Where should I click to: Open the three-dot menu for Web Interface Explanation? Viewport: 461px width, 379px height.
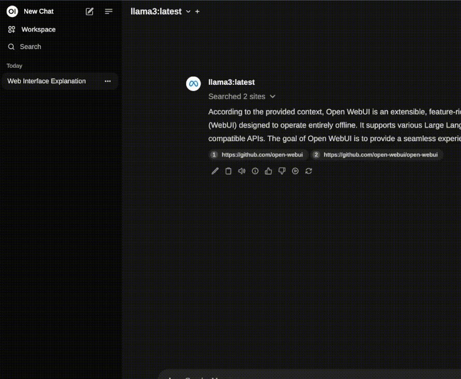point(107,81)
